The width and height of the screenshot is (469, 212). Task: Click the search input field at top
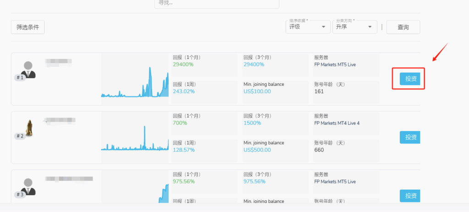coord(217,3)
